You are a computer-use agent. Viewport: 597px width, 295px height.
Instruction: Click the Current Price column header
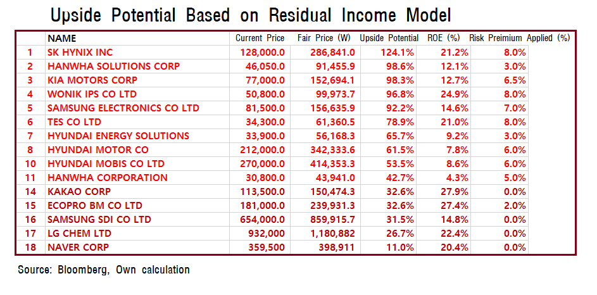(260, 39)
